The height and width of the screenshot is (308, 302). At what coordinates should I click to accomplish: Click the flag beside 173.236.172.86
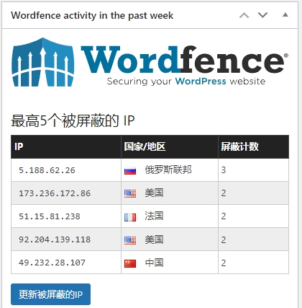point(130,193)
